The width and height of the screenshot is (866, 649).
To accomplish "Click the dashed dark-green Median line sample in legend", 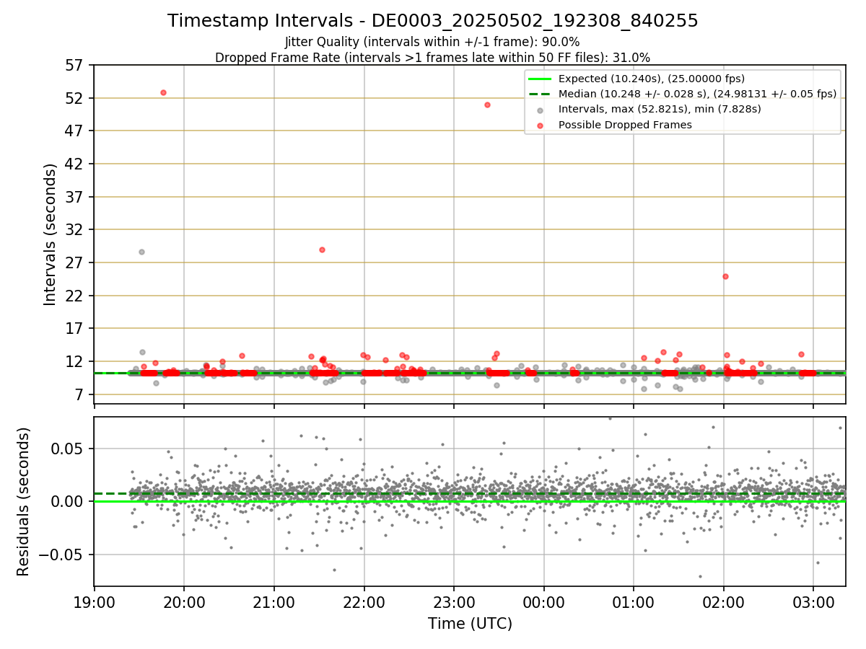I will click(x=541, y=94).
